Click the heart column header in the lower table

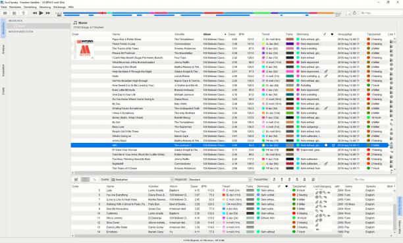[286, 186]
